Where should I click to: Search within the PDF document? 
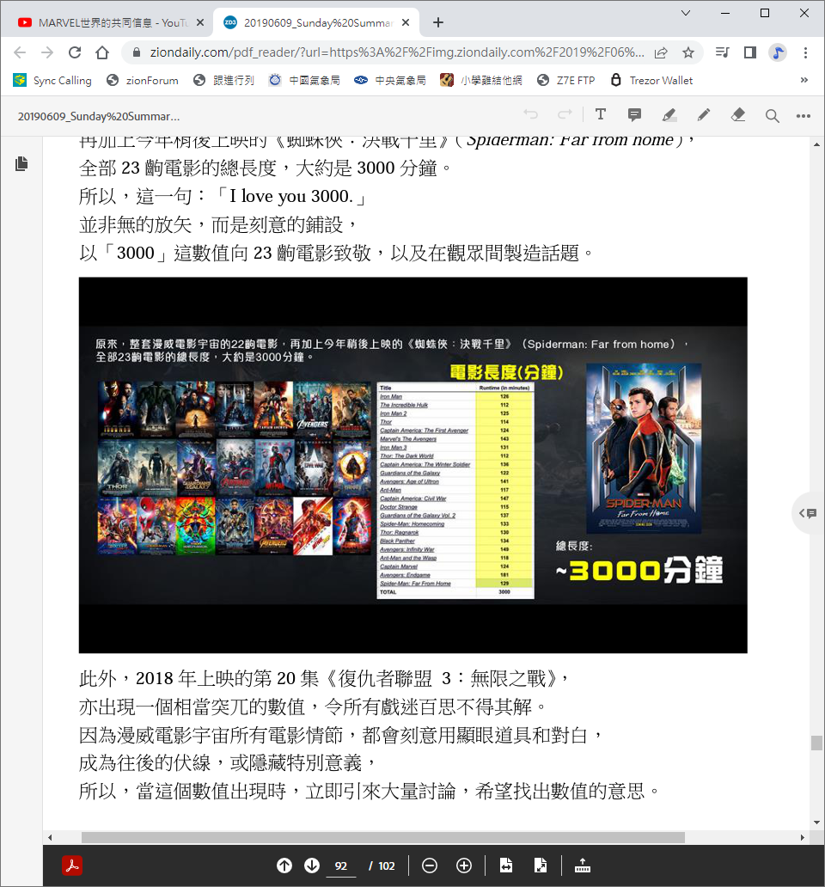point(772,116)
